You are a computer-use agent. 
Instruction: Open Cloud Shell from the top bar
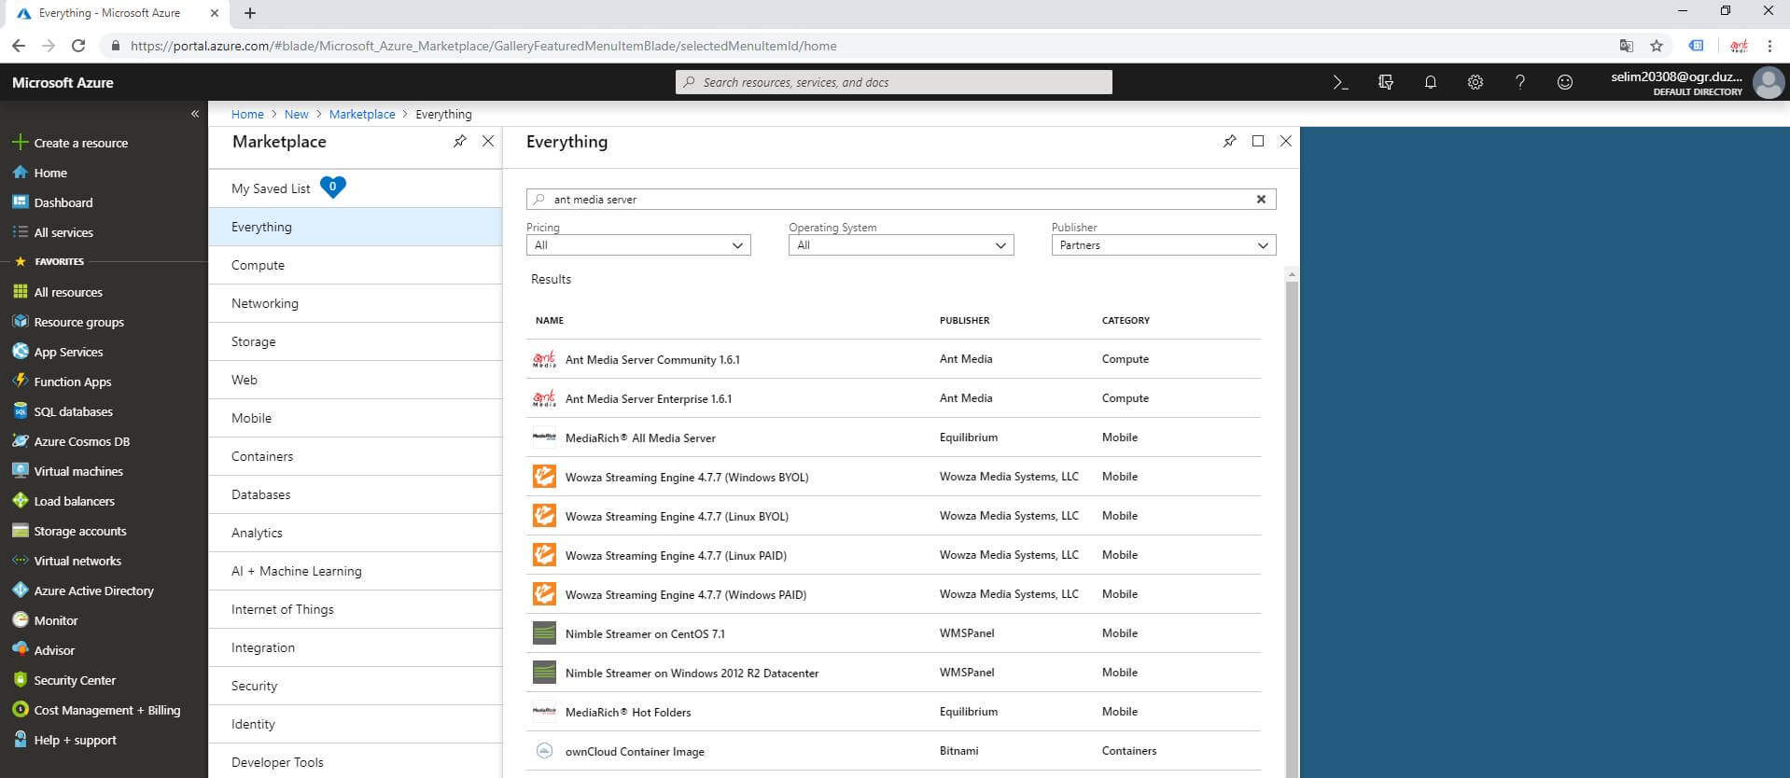1340,82
